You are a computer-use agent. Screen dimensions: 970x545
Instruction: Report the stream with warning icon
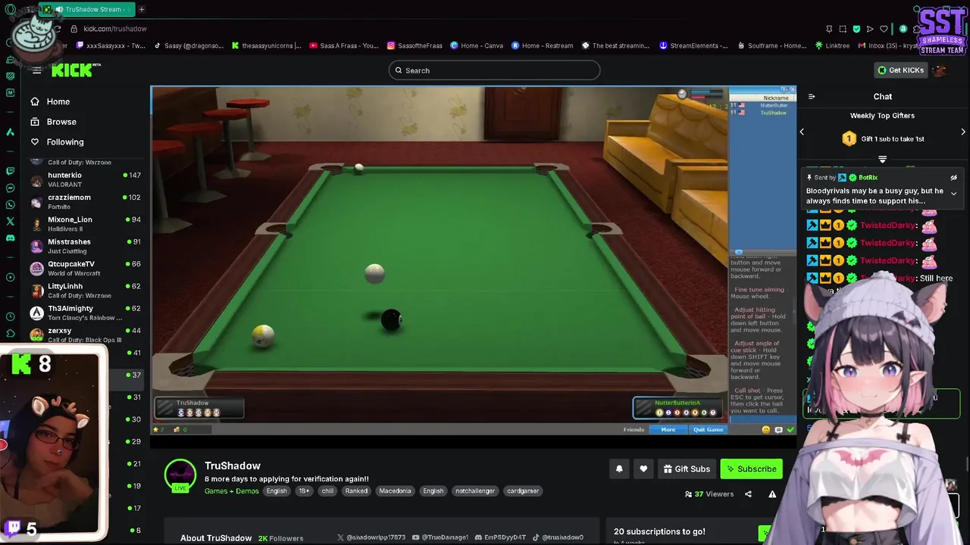click(772, 494)
